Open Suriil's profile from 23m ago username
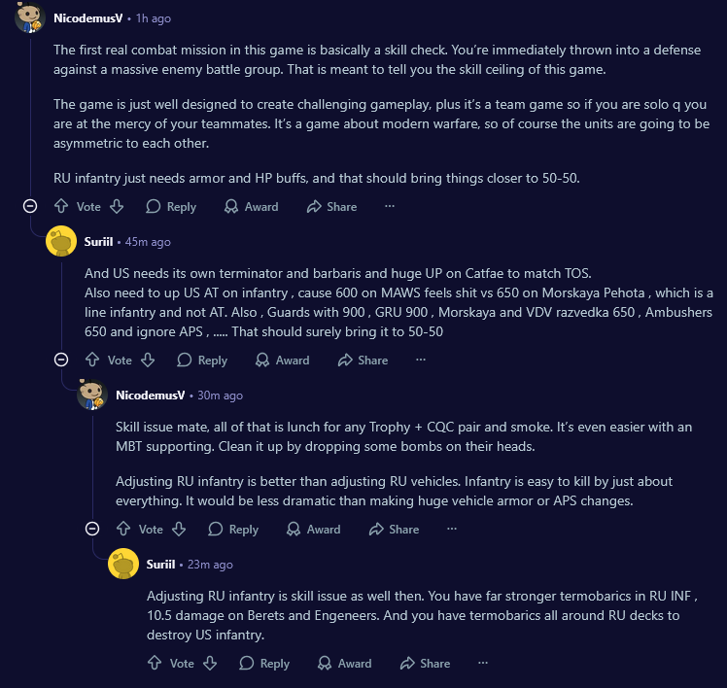Viewport: 727px width, 688px height. [160, 564]
